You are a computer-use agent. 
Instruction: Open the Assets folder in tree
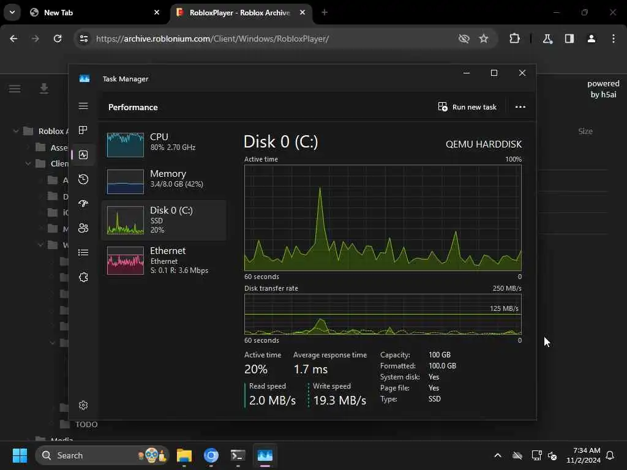52,147
